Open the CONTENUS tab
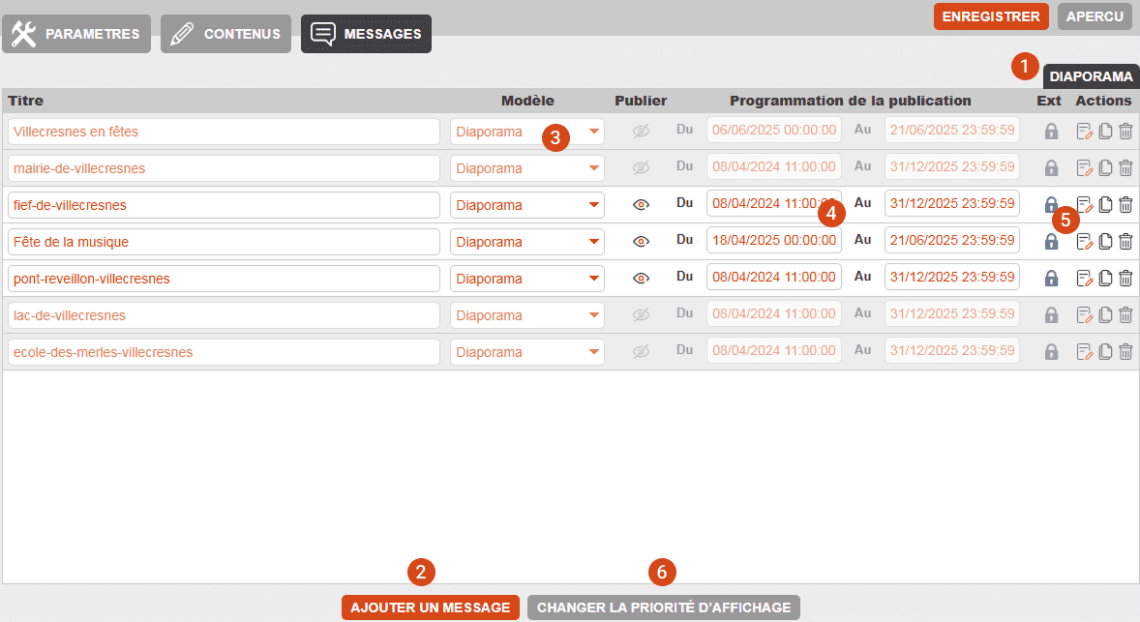 click(x=225, y=34)
